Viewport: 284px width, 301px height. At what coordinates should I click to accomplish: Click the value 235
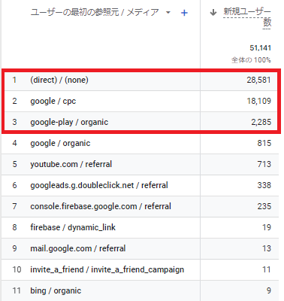tap(264, 206)
